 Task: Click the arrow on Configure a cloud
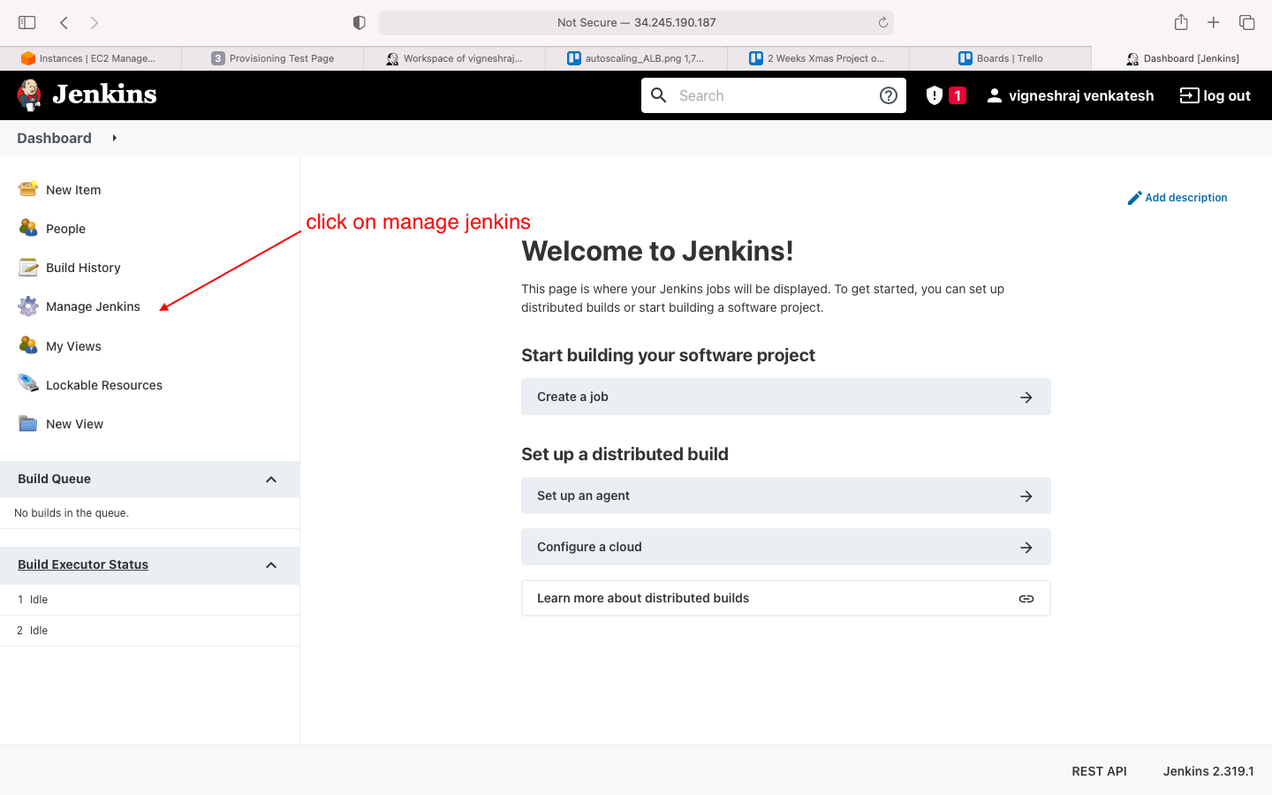(x=1026, y=548)
